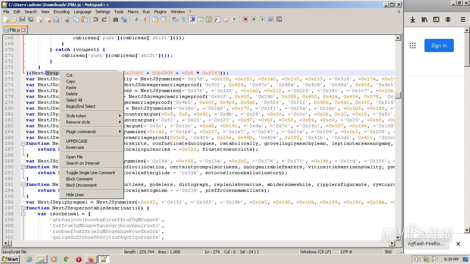The width and height of the screenshot is (470, 264).
Task: Collapse the function fold marker at line 297
Action: [x=23, y=208]
